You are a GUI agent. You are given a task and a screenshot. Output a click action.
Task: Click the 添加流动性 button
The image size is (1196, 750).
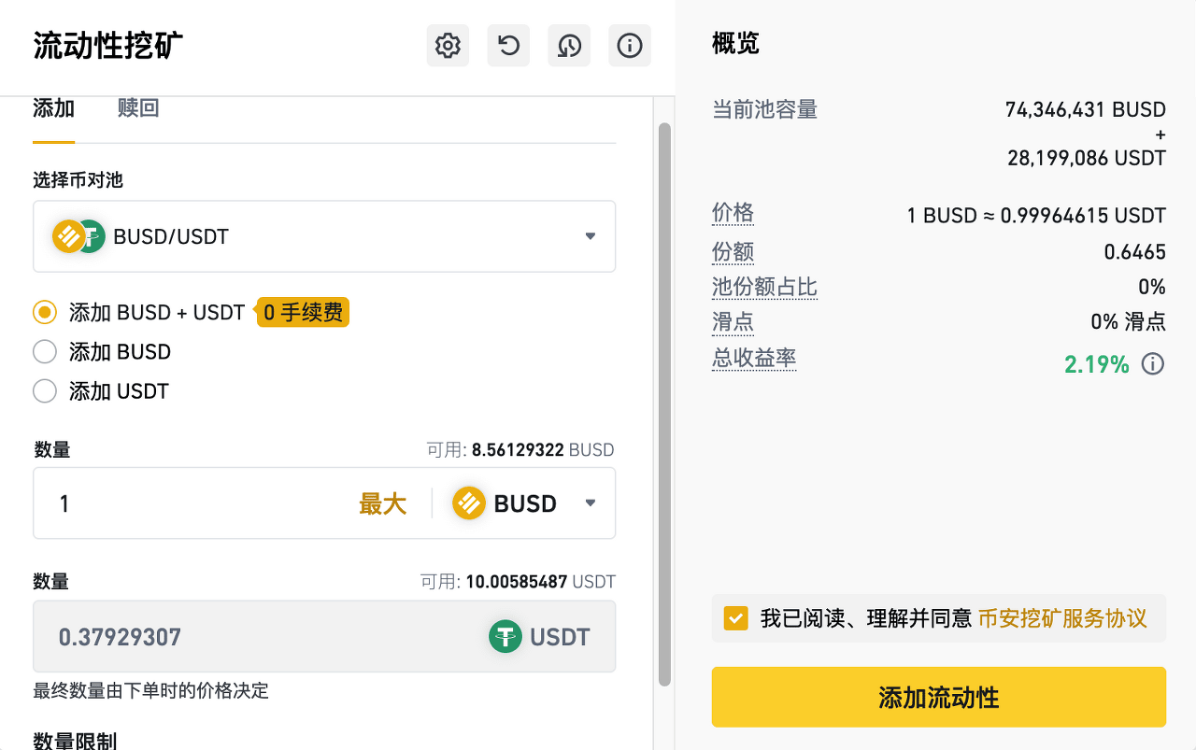(939, 697)
